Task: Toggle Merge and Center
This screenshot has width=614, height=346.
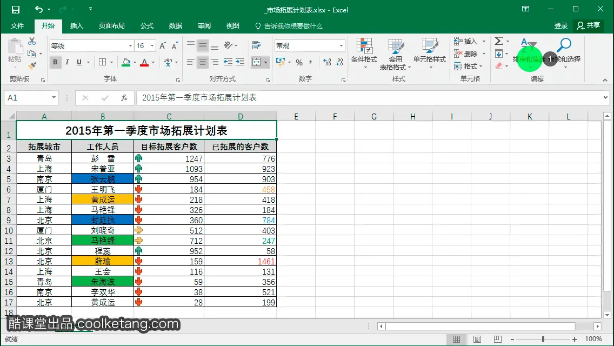Action: (257, 62)
